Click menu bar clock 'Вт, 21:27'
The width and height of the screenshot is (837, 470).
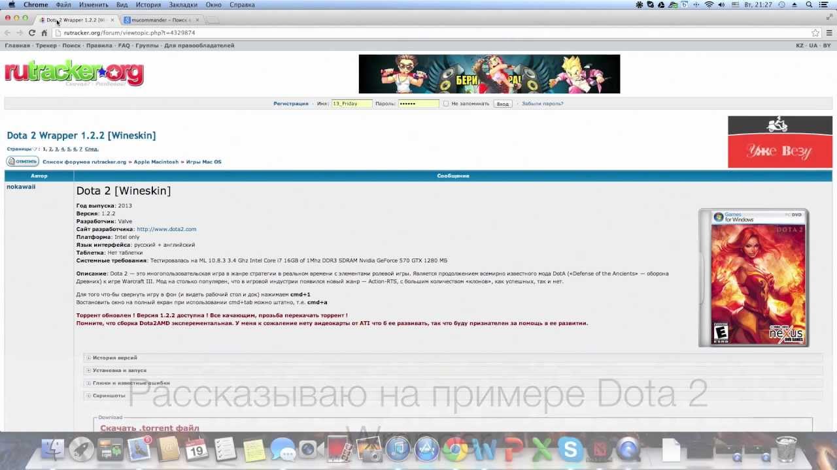[758, 5]
